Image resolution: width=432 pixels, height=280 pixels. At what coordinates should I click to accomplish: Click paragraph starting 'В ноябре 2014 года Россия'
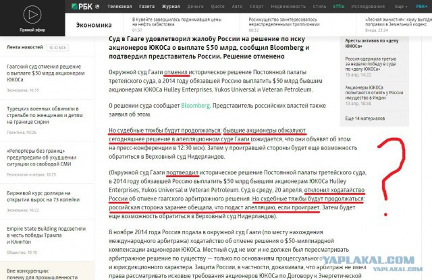tap(237, 254)
